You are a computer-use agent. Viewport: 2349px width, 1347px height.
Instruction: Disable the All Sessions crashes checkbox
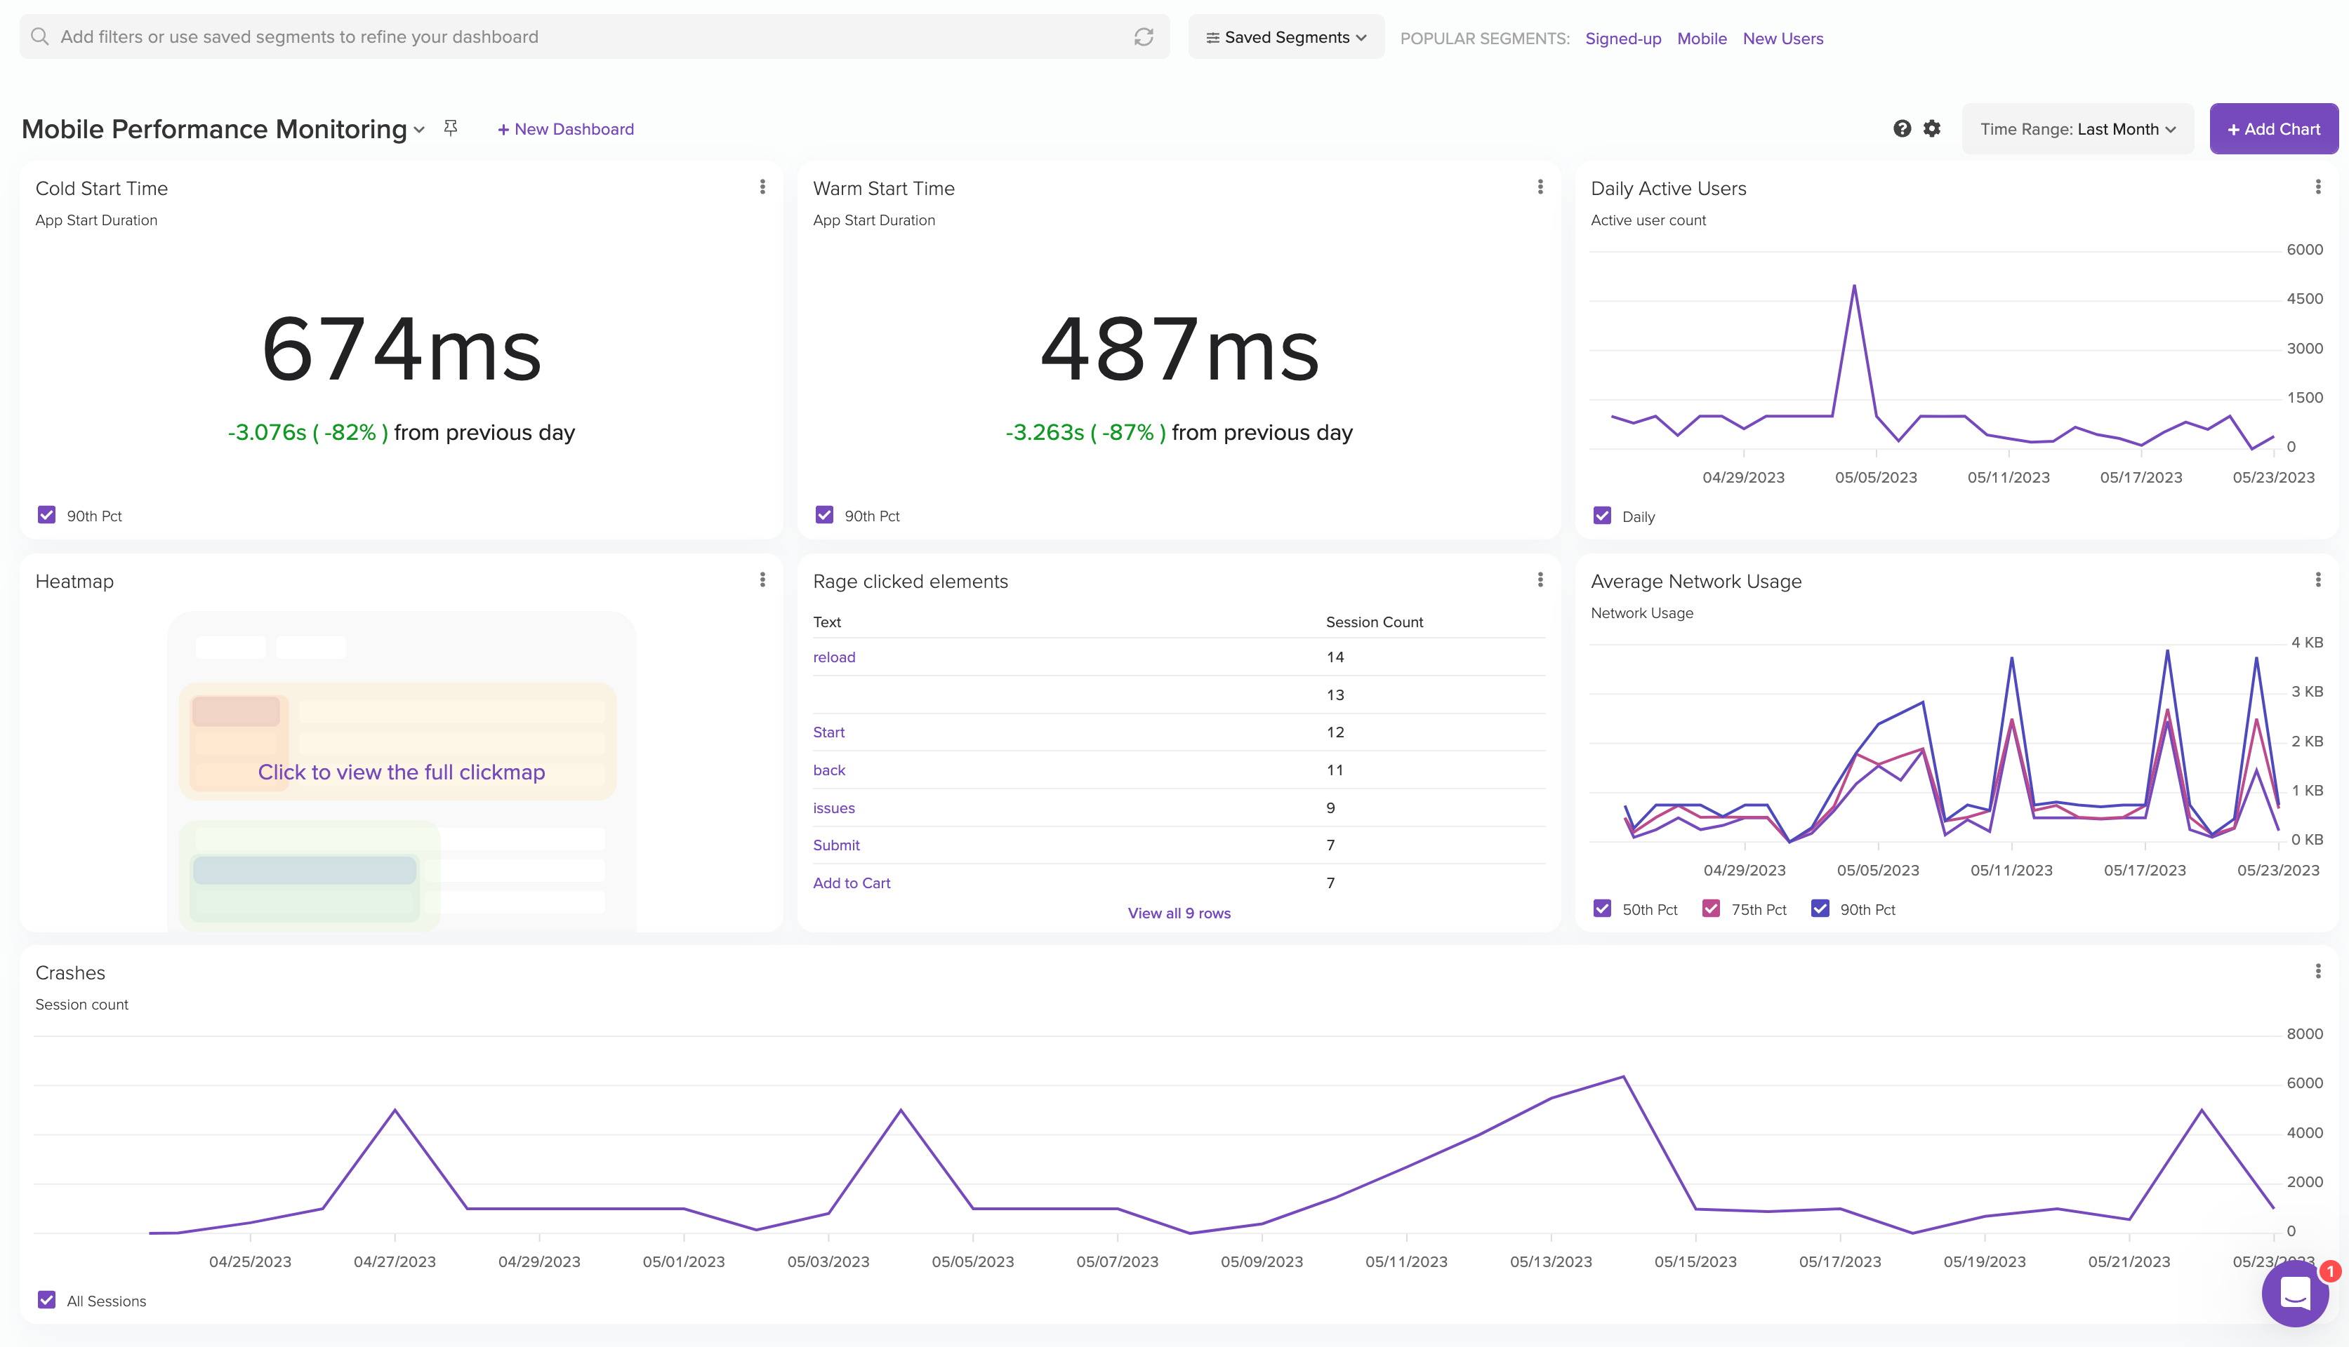click(x=46, y=1300)
